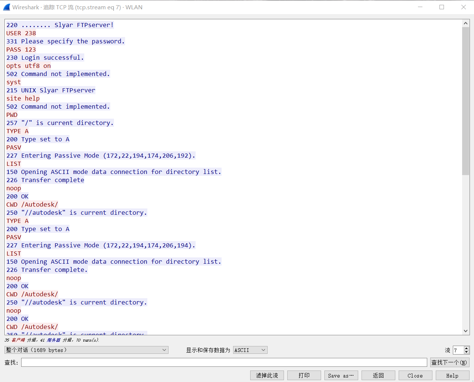Close the window with title bar X
The height and width of the screenshot is (382, 474).
(x=464, y=7)
